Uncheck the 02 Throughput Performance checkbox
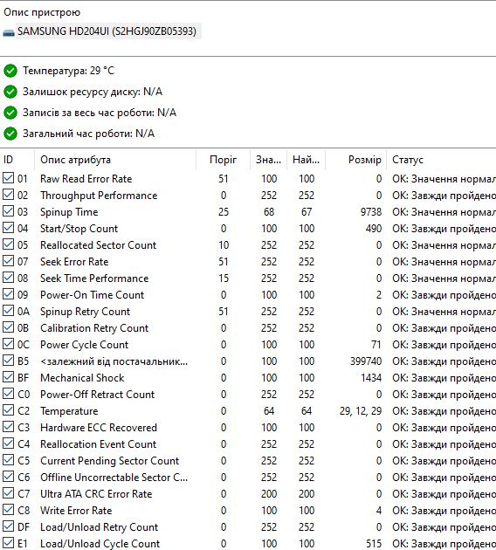Image resolution: width=496 pixels, height=550 pixels. click(9, 195)
